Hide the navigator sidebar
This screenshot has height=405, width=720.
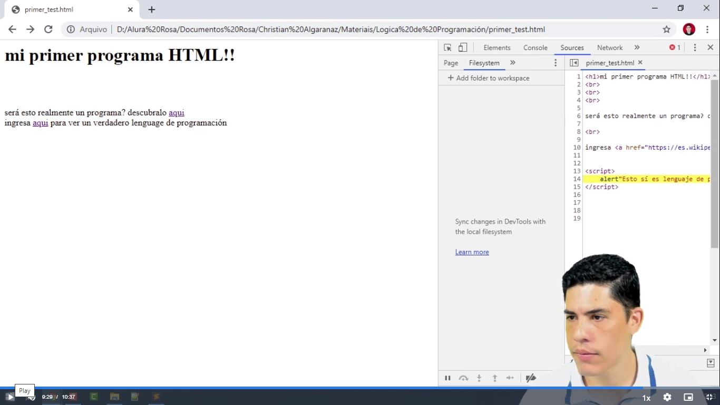pyautogui.click(x=573, y=63)
